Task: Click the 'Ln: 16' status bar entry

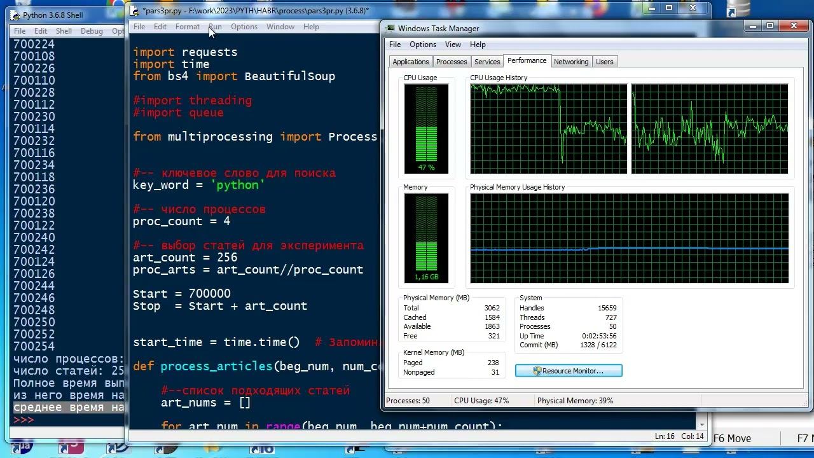Action: [x=665, y=436]
